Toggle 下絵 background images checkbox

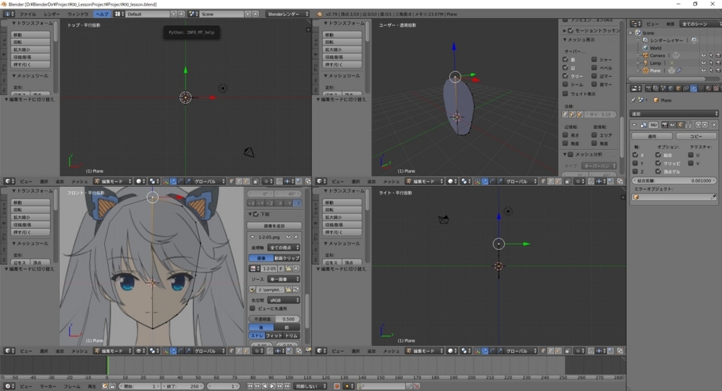pyautogui.click(x=257, y=214)
